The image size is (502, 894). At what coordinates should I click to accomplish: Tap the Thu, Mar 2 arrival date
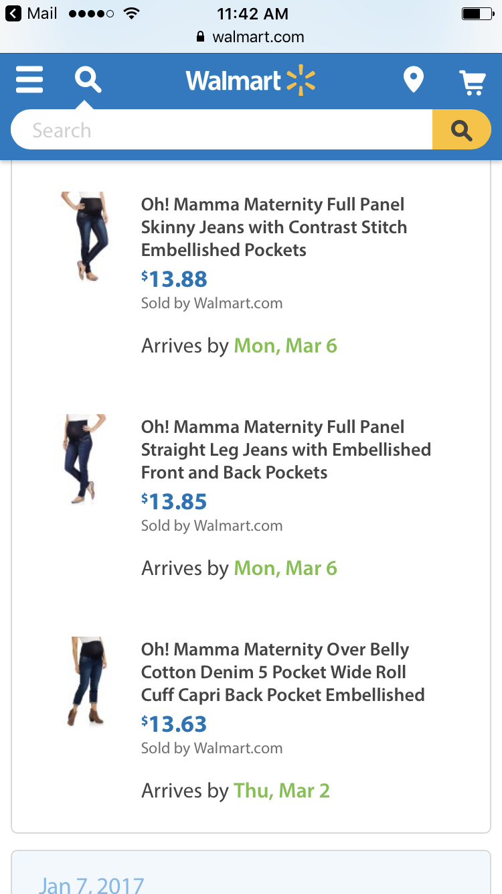[281, 791]
